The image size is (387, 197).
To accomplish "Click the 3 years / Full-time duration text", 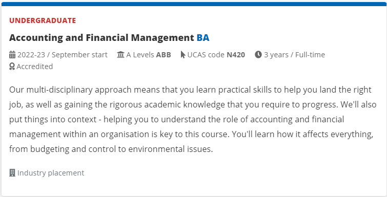I will 294,55.
